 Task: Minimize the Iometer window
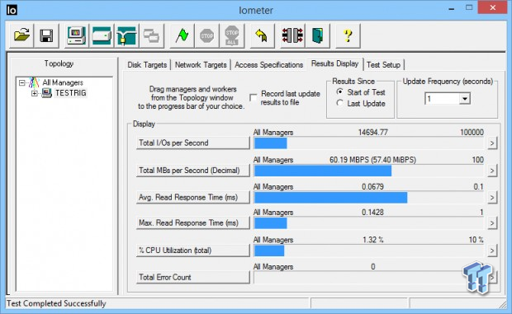pos(452,8)
